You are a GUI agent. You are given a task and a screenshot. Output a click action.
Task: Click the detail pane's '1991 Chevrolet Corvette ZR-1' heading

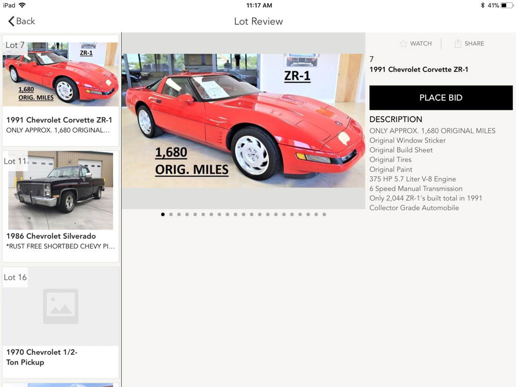point(418,70)
